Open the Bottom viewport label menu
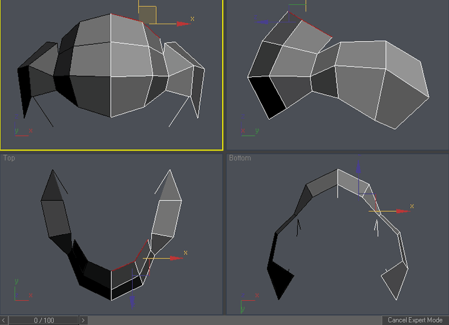The height and width of the screenshot is (325, 449). pyautogui.click(x=239, y=158)
